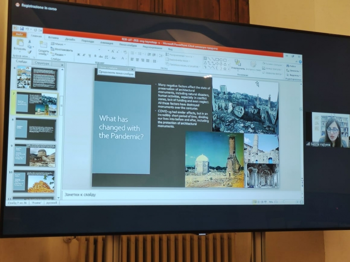Image resolution: width=350 pixels, height=262 pixels.
Task: Click the Заметки к слайду notes field
Action: [x=182, y=195]
